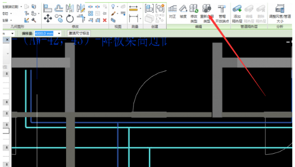The image size is (295, 167).
Task: Select the Align (对正) tool
Action: (x=172, y=11)
